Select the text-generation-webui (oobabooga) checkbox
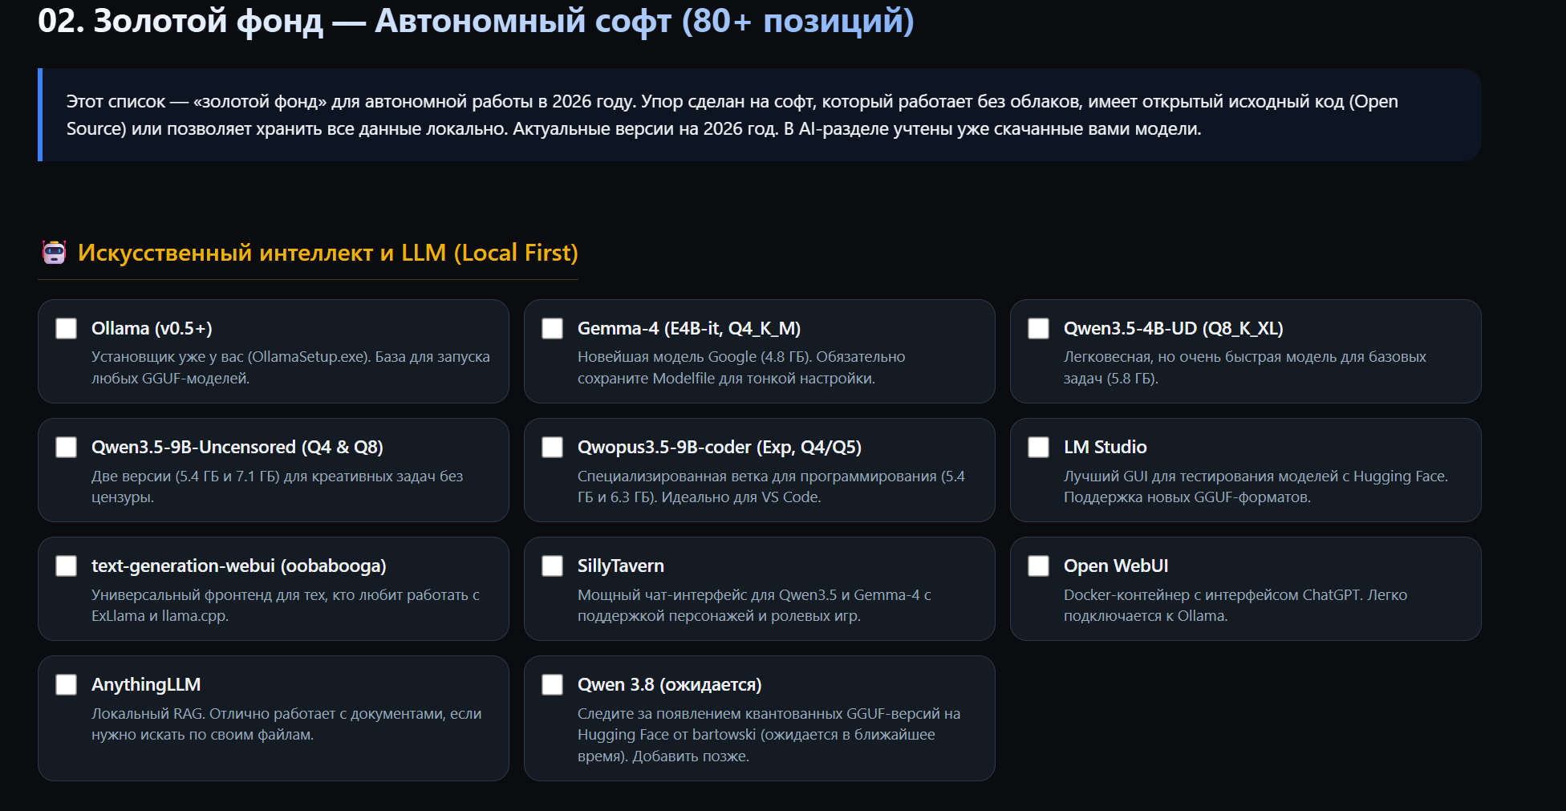 tap(66, 566)
